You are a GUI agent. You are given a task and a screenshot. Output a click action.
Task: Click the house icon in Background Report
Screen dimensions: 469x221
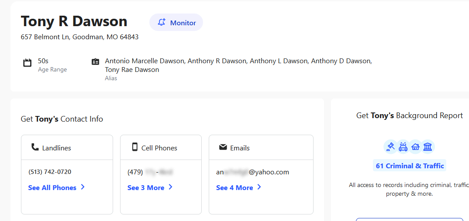(415, 147)
